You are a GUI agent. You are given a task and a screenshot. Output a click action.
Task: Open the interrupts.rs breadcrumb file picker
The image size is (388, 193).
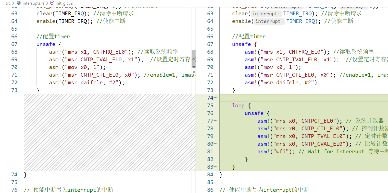[x=33, y=3]
